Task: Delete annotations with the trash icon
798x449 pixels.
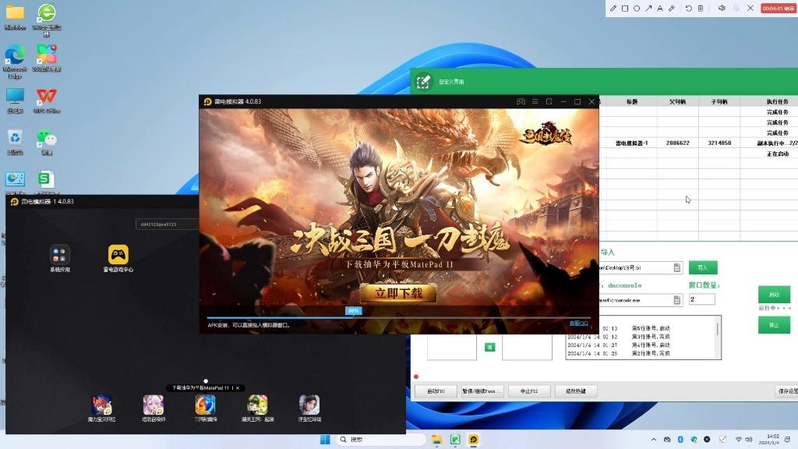Action: click(701, 8)
